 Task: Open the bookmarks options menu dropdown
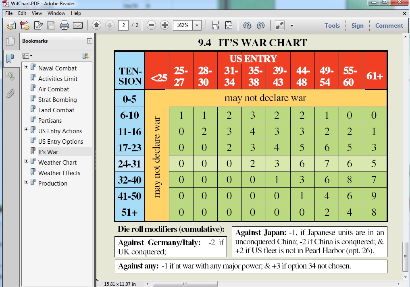[x=27, y=56]
